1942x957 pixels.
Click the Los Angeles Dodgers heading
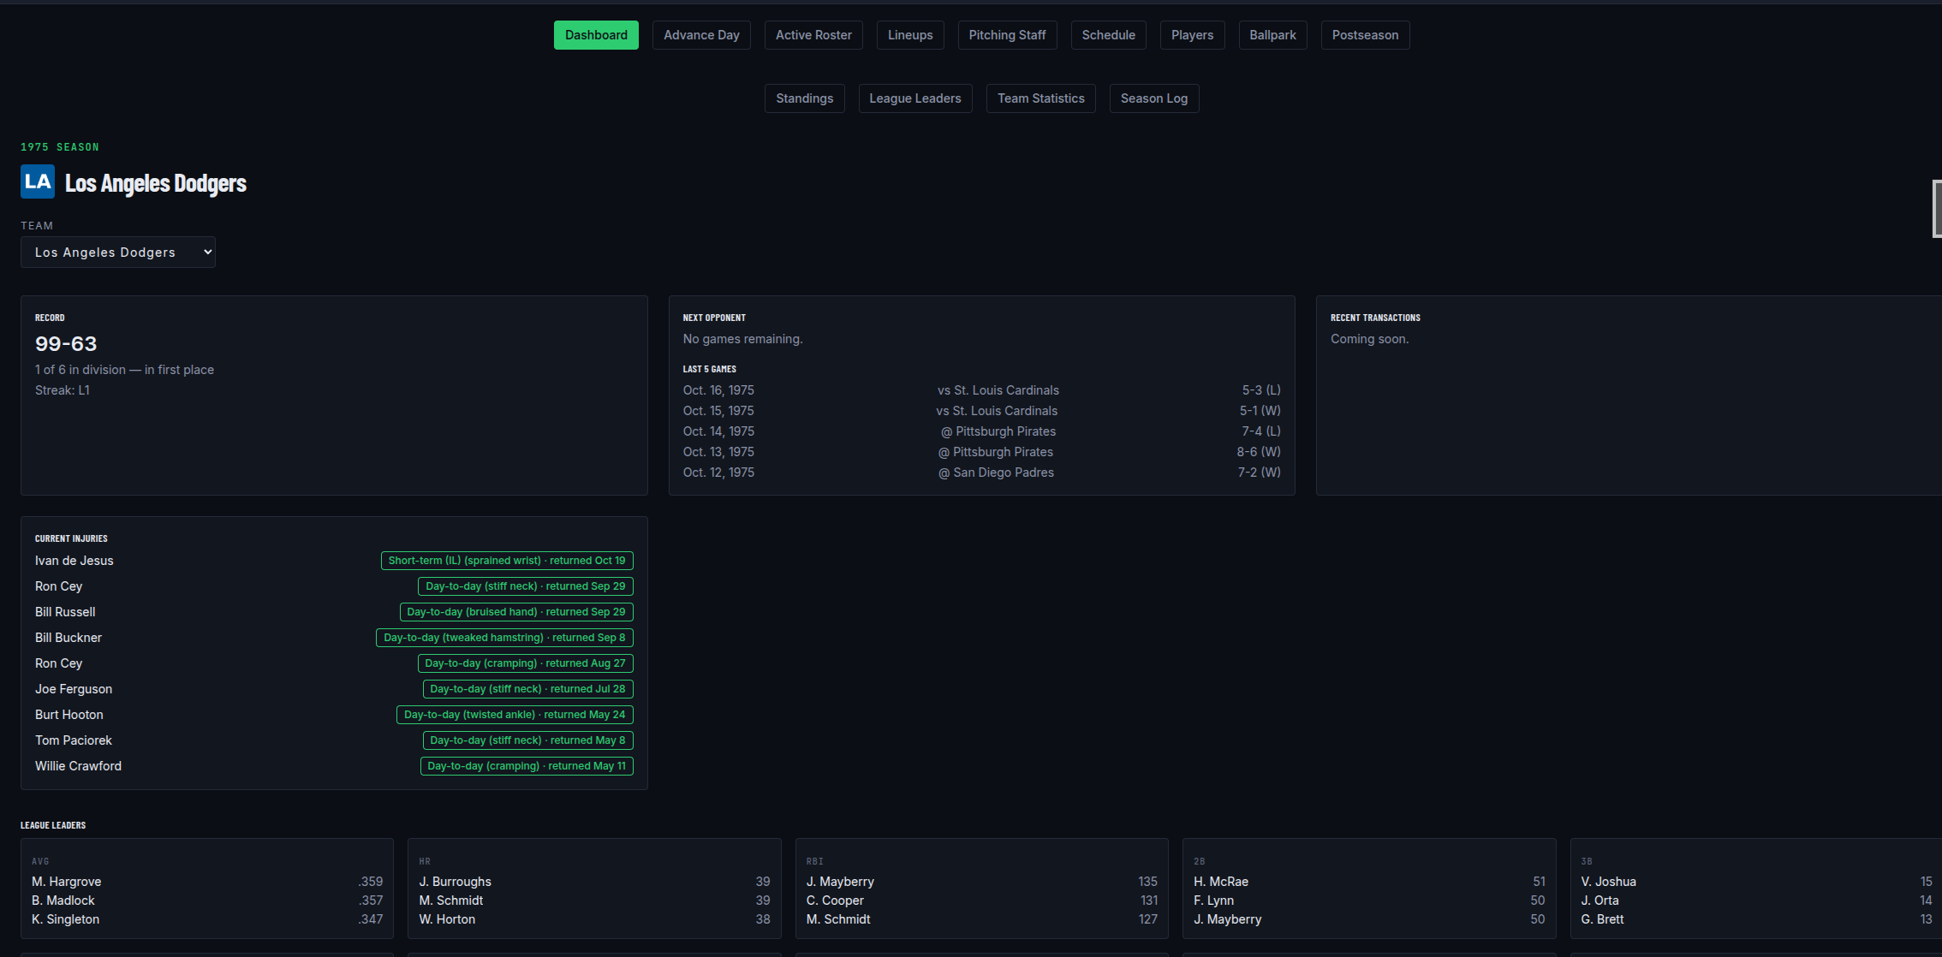coord(156,182)
